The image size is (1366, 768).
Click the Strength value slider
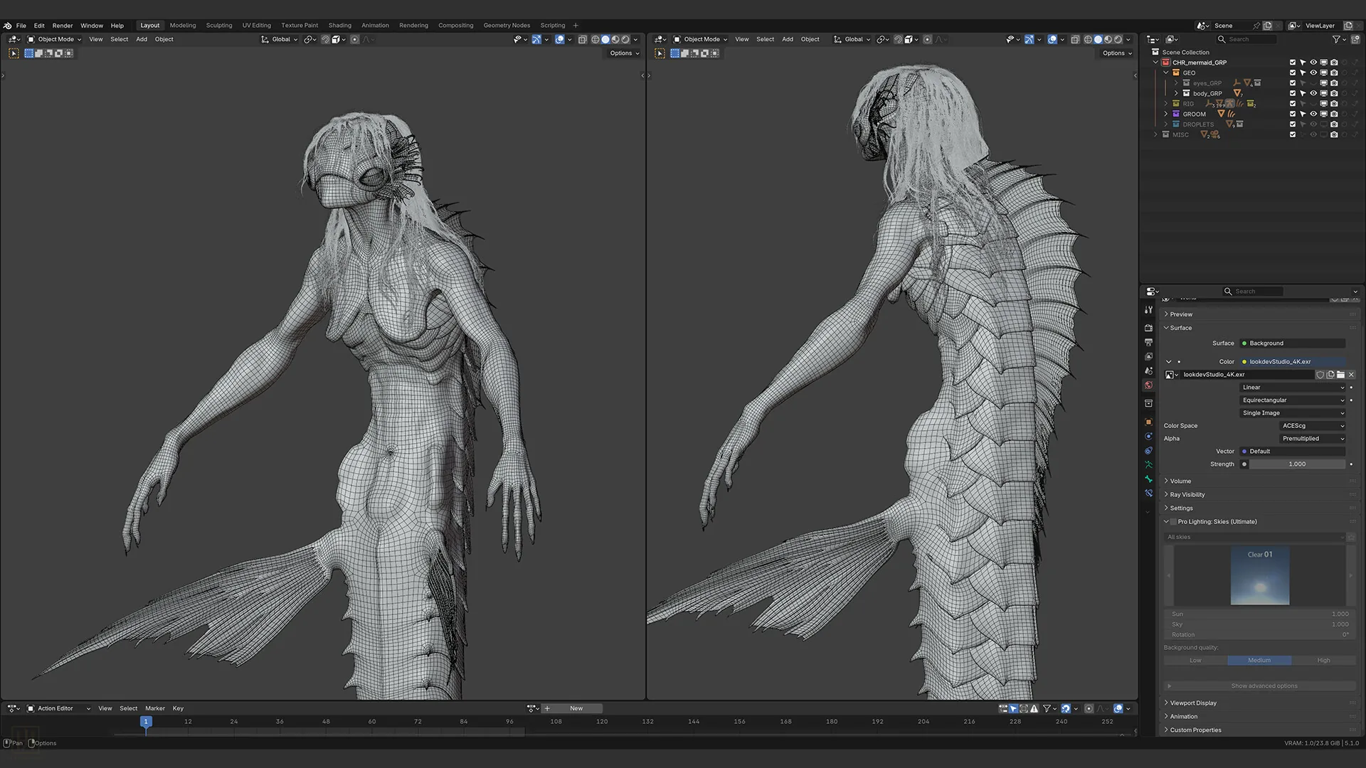tap(1297, 464)
